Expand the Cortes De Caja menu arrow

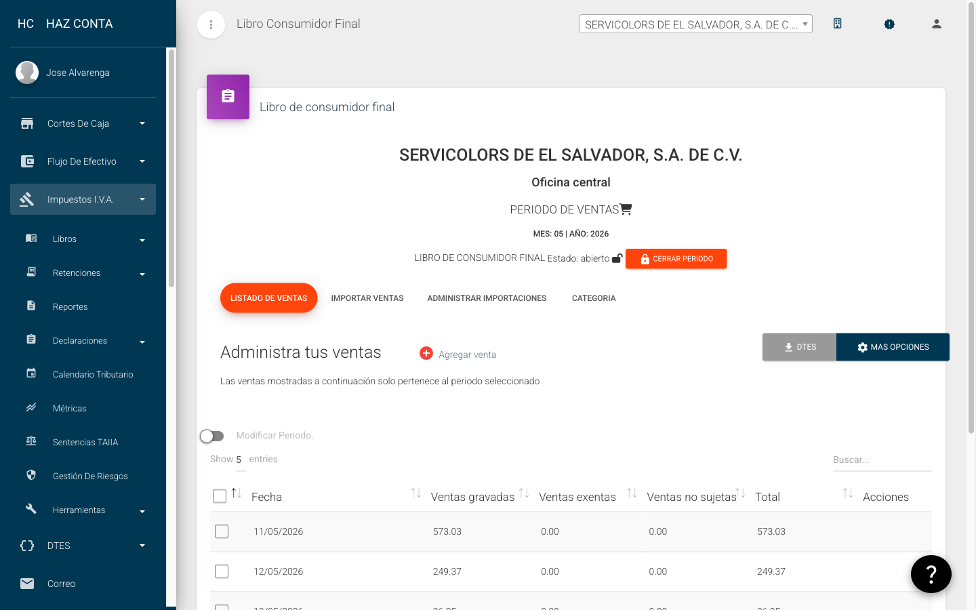142,123
